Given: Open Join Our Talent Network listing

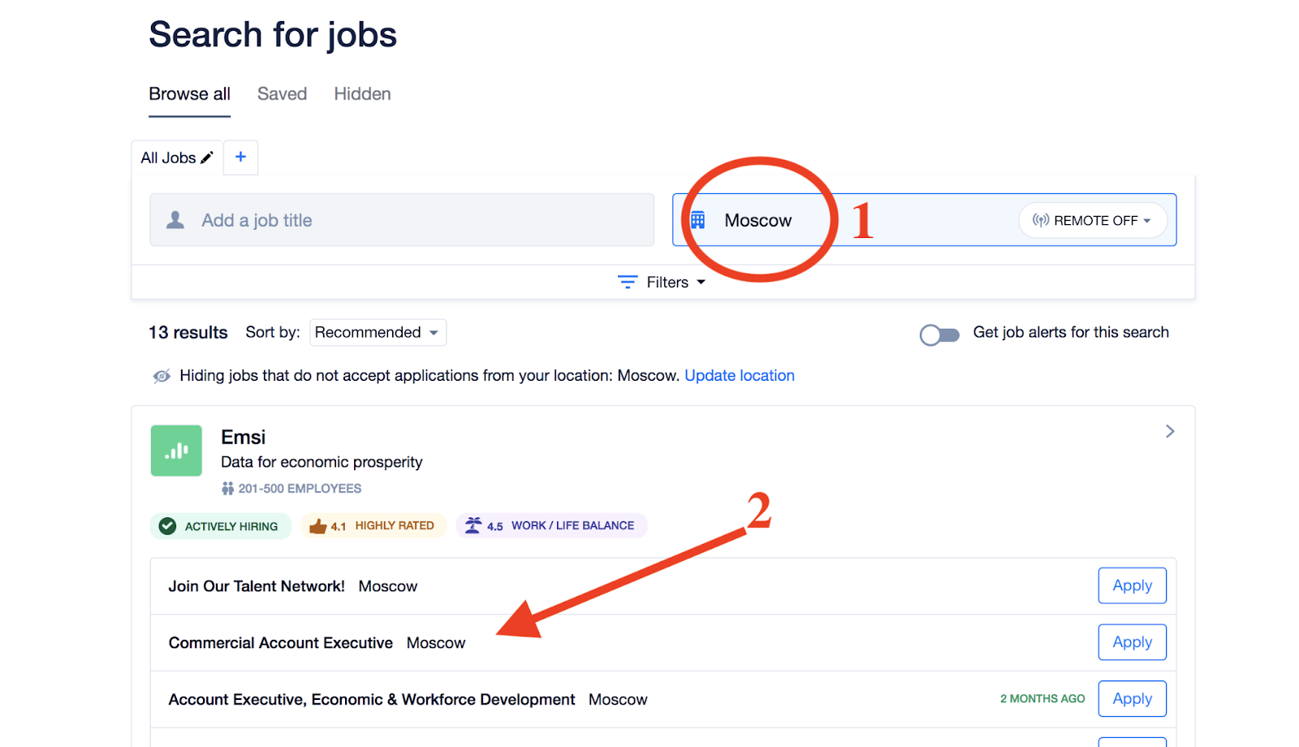Looking at the screenshot, I should coord(256,586).
